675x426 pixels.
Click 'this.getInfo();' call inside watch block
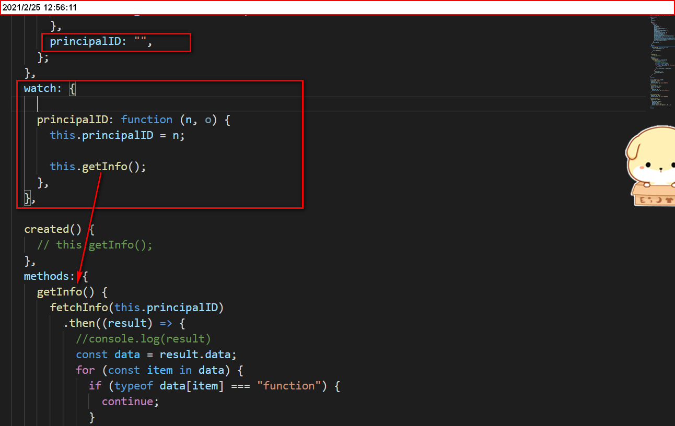tap(98, 167)
